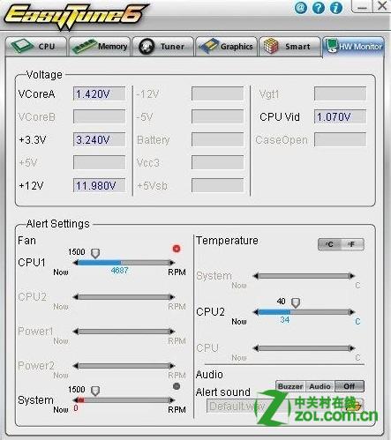Click the System fan speed slider bar
The image size is (391, 440).
[x=124, y=400]
